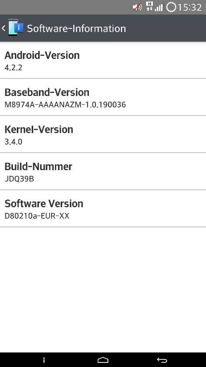Tap the M8974A baseband version string
The image size is (206, 367).
coord(65,104)
